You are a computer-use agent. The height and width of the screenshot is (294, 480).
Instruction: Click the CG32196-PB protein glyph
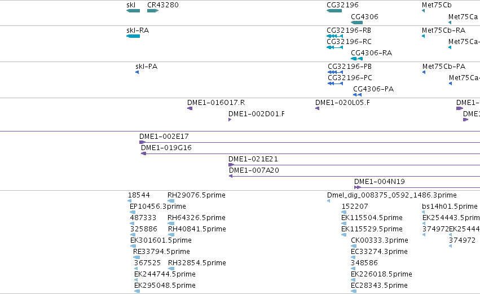[x=335, y=72]
